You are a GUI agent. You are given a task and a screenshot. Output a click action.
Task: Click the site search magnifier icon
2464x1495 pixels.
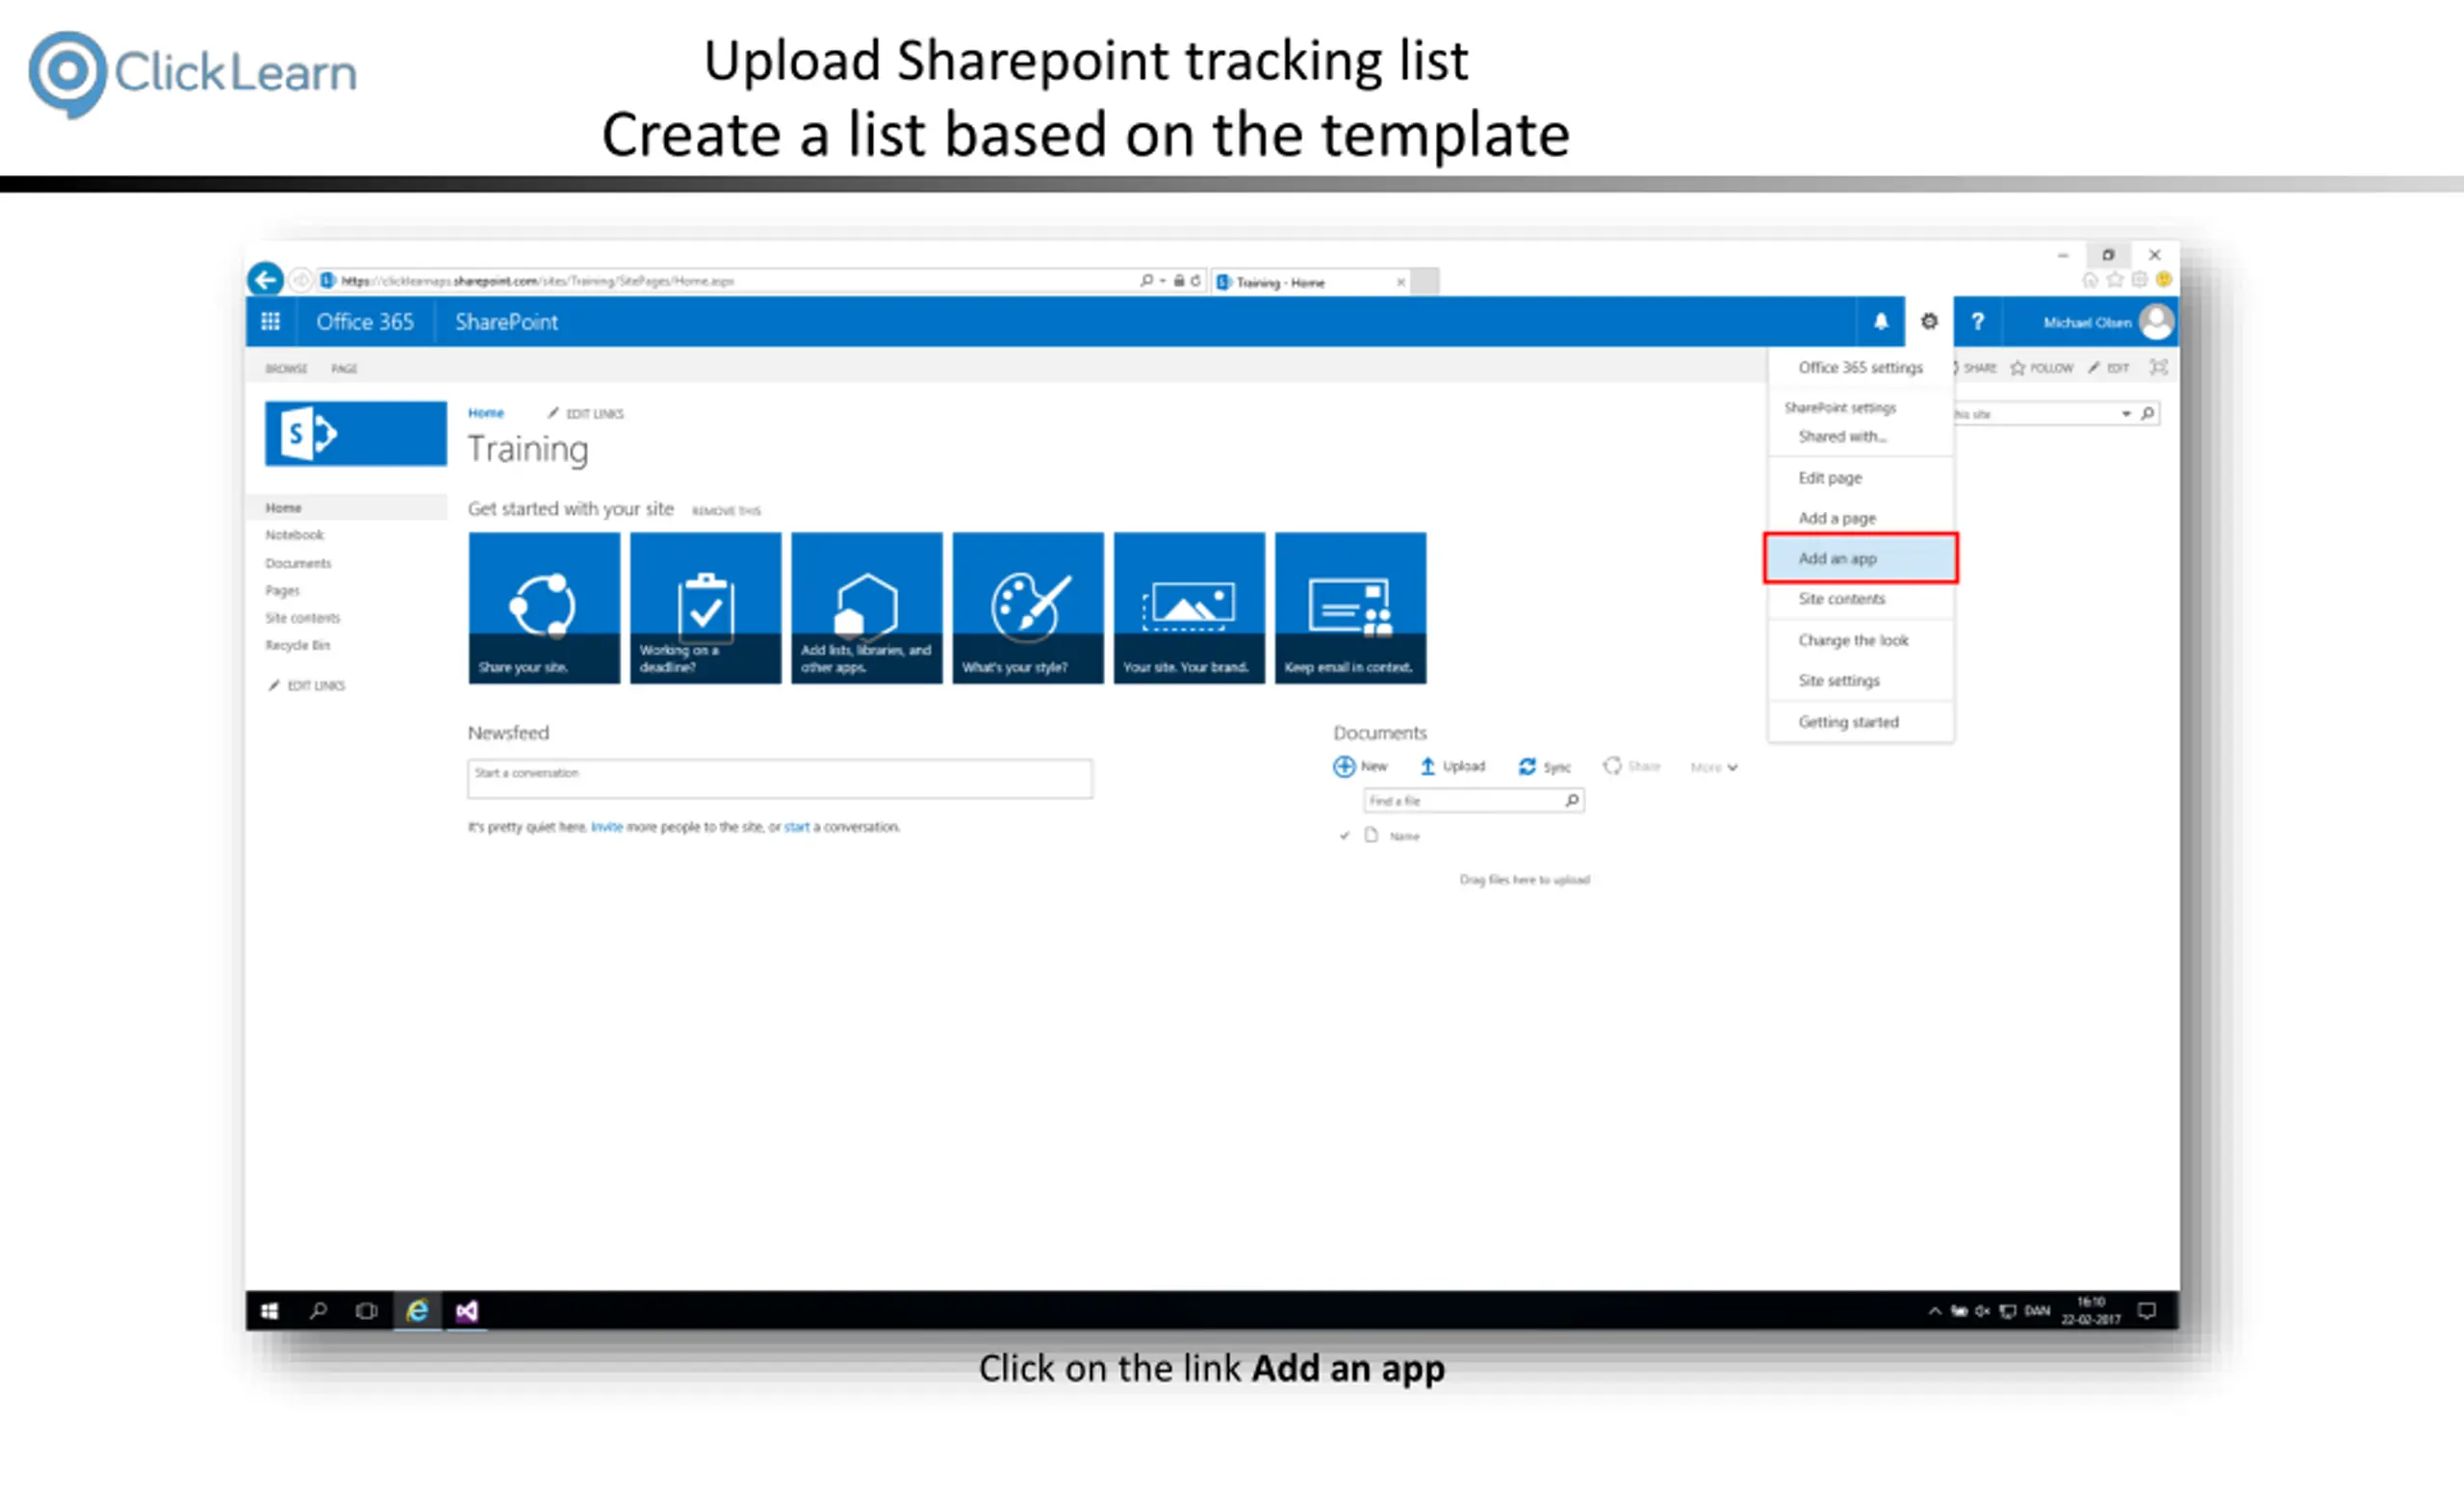[x=2148, y=413]
